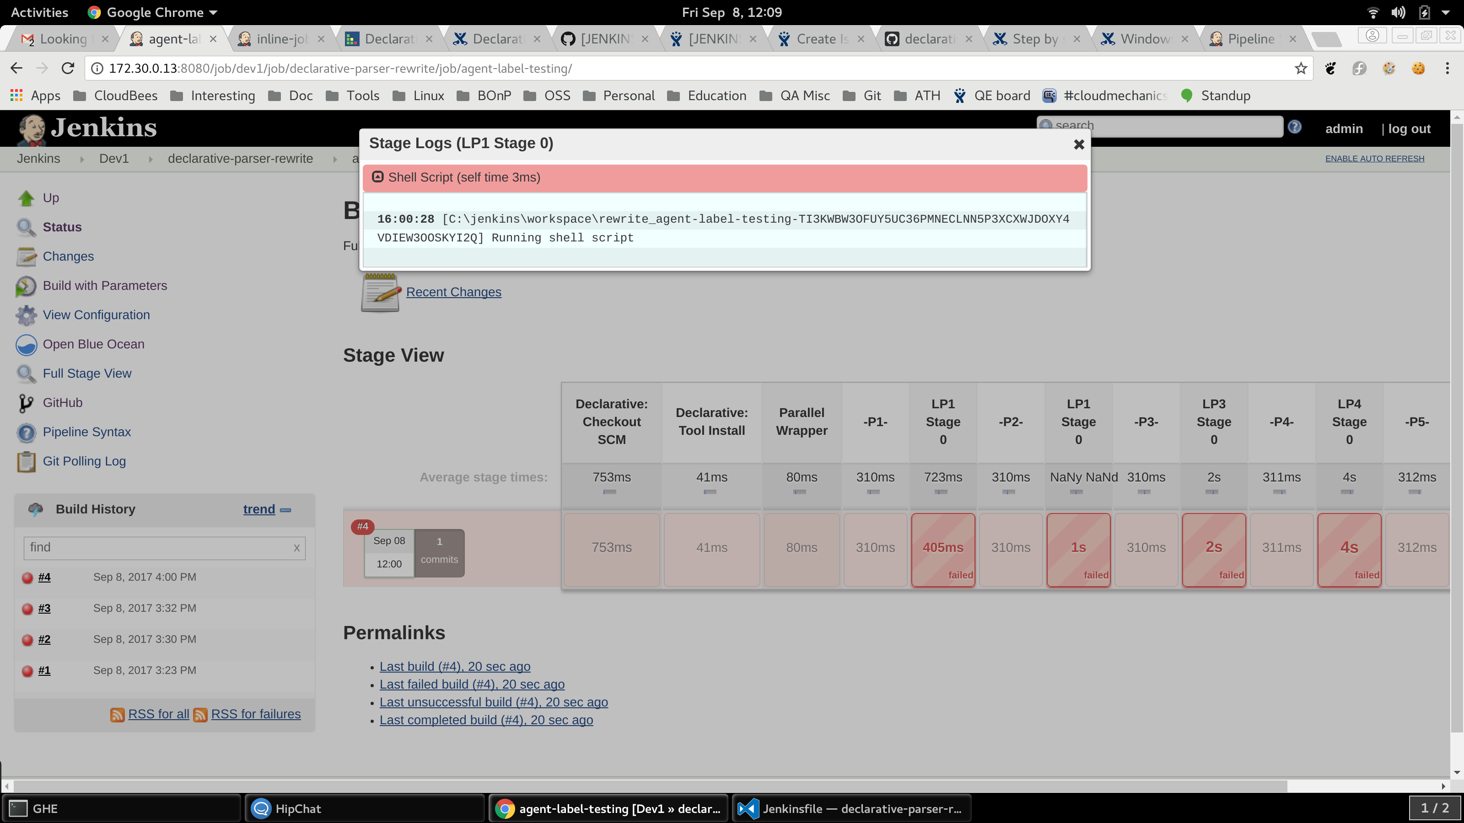Click the View Configuration gear icon
The height and width of the screenshot is (823, 1464).
point(26,315)
